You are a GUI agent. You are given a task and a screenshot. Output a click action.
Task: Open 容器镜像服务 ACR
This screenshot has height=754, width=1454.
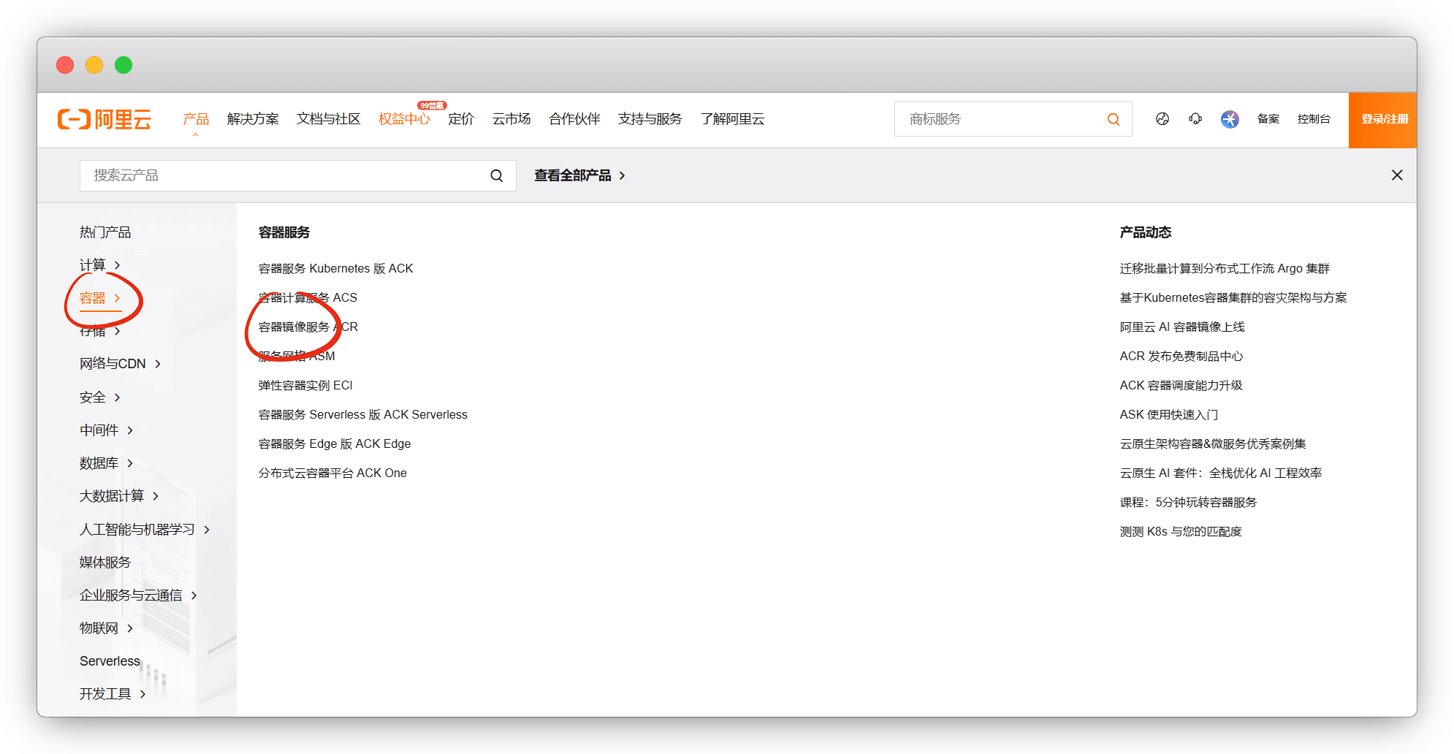[x=308, y=327]
